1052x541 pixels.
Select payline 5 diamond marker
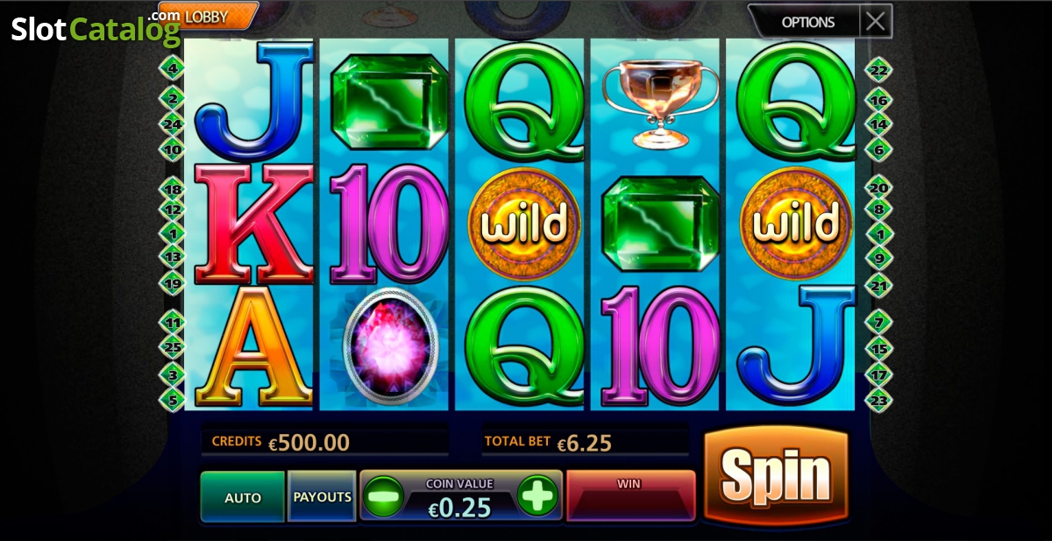click(x=172, y=400)
